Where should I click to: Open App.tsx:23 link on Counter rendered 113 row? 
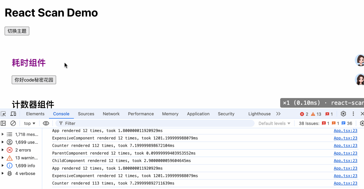[346, 183]
